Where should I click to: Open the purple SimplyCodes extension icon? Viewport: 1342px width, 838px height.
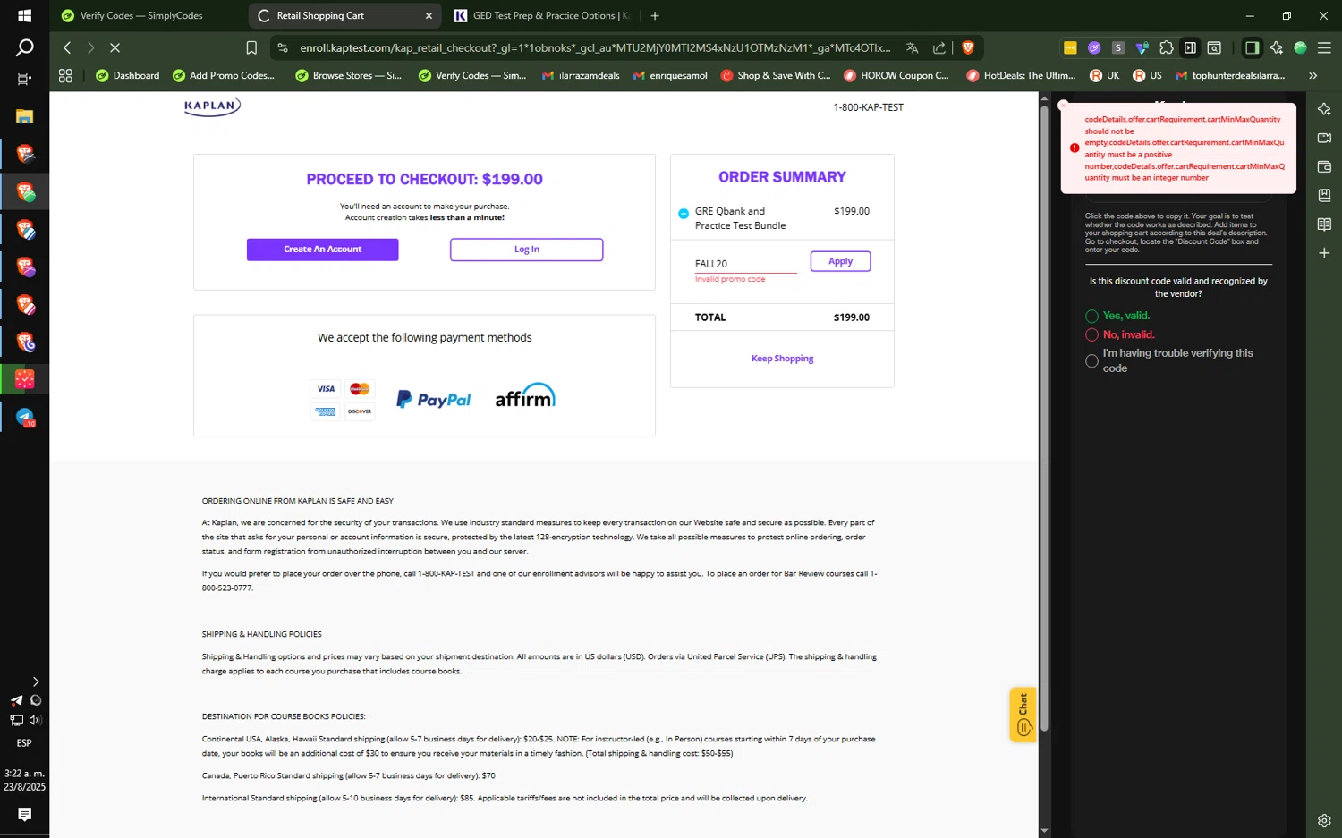click(x=1094, y=47)
